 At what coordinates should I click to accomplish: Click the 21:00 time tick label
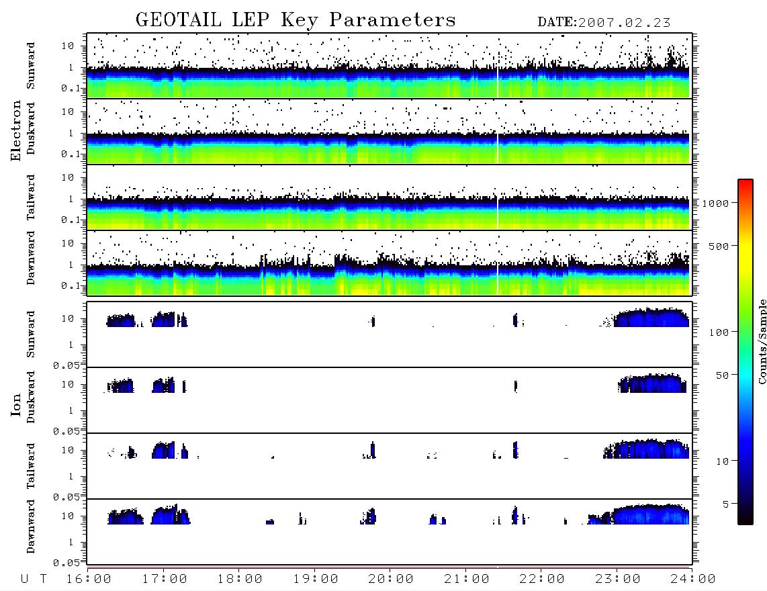(467, 579)
